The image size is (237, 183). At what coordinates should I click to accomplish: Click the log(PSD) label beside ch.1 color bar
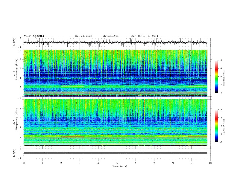pos(224,78)
